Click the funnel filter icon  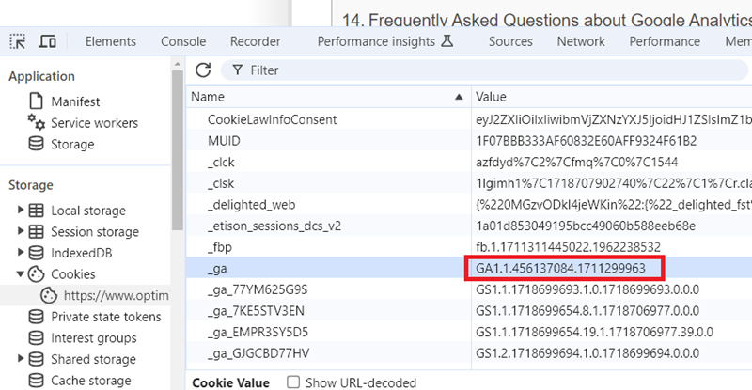coord(238,70)
